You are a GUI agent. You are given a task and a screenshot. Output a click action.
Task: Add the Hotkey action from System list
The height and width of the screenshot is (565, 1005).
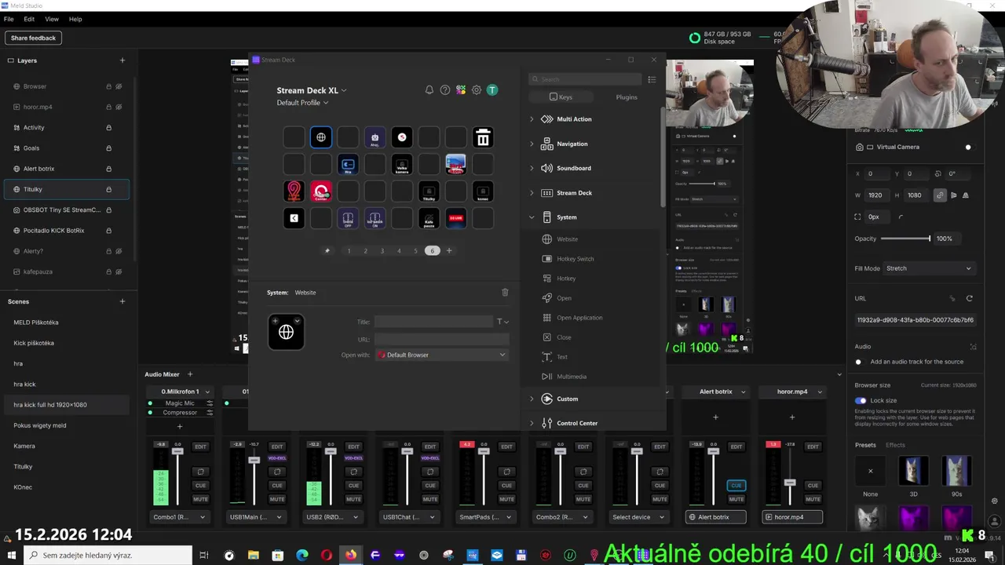point(566,279)
